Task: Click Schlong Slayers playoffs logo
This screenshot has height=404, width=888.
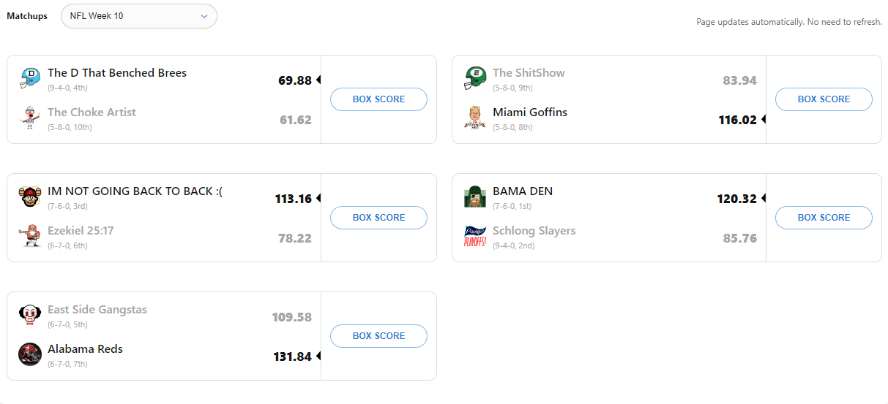Action: (x=475, y=236)
